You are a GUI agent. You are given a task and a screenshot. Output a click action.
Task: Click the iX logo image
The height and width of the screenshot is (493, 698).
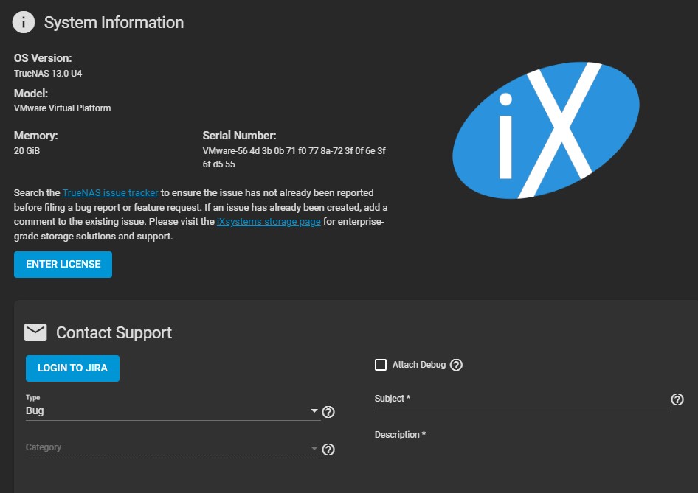click(546, 130)
